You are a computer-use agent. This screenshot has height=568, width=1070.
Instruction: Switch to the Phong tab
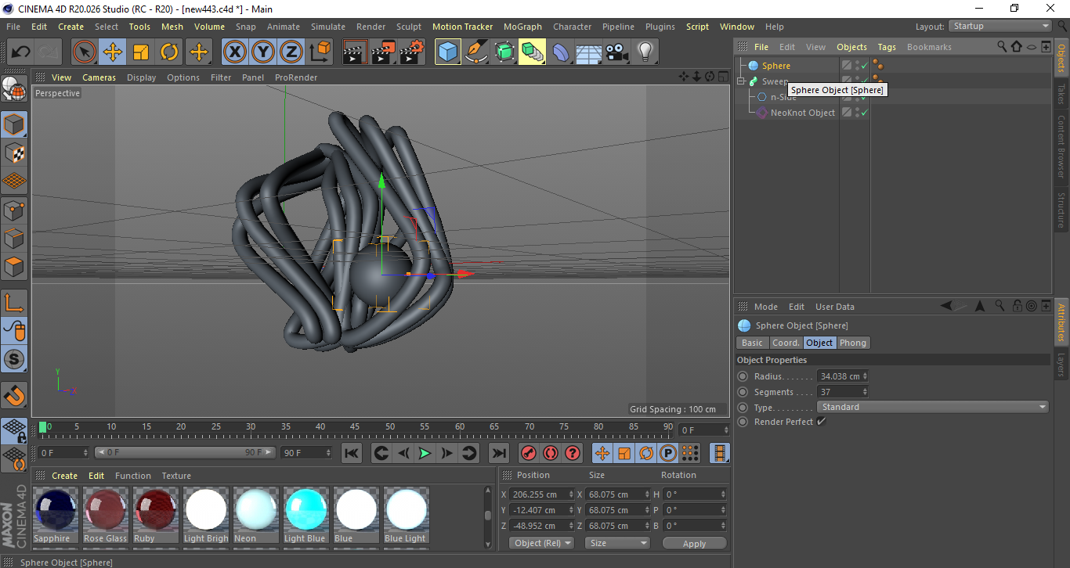(x=853, y=343)
